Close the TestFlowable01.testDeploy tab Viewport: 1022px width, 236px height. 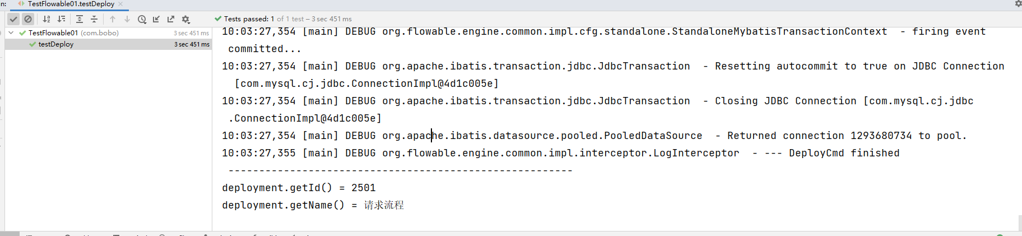point(120,4)
